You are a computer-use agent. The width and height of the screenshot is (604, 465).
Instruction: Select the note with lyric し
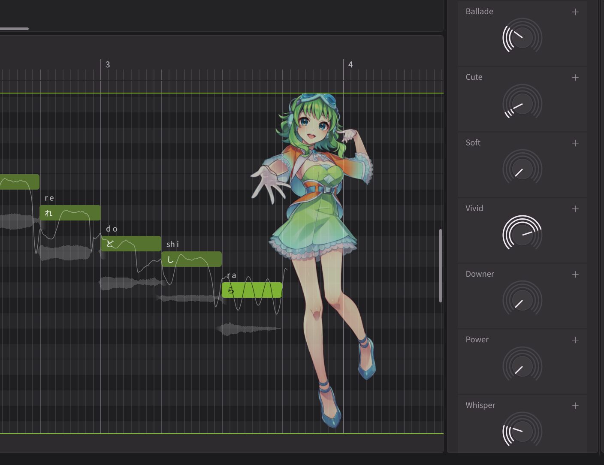pos(192,259)
